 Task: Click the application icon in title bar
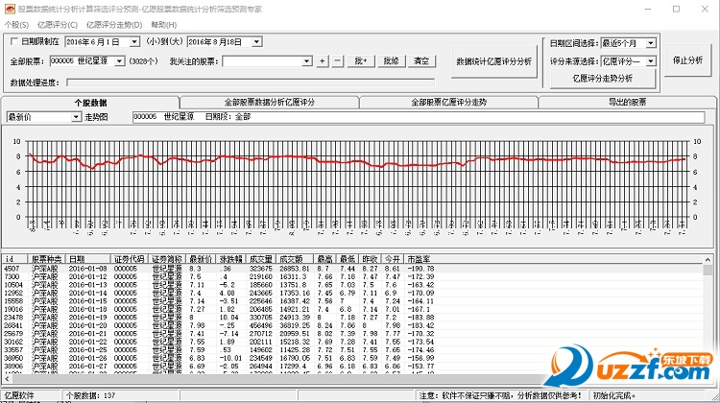point(10,9)
